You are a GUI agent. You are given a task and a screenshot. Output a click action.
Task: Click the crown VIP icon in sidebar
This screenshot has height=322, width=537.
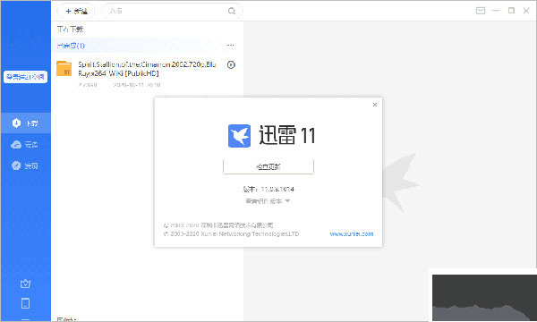click(26, 284)
